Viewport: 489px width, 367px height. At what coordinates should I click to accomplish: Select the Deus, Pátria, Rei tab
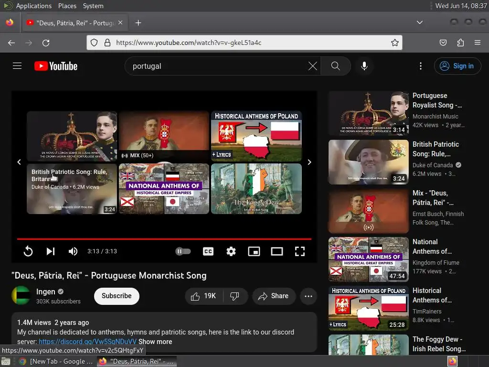tap(74, 23)
